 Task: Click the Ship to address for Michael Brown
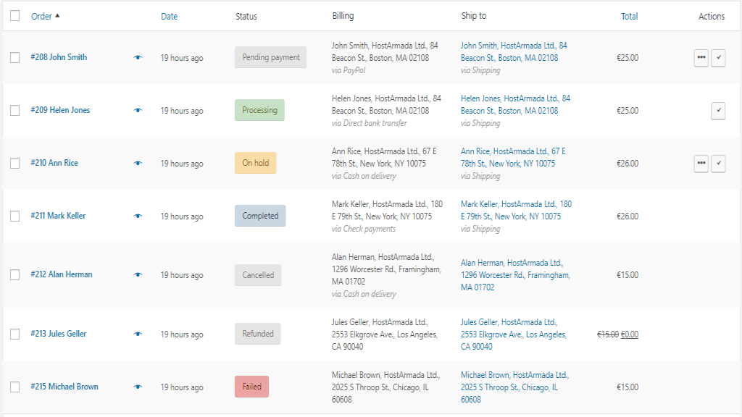514,387
